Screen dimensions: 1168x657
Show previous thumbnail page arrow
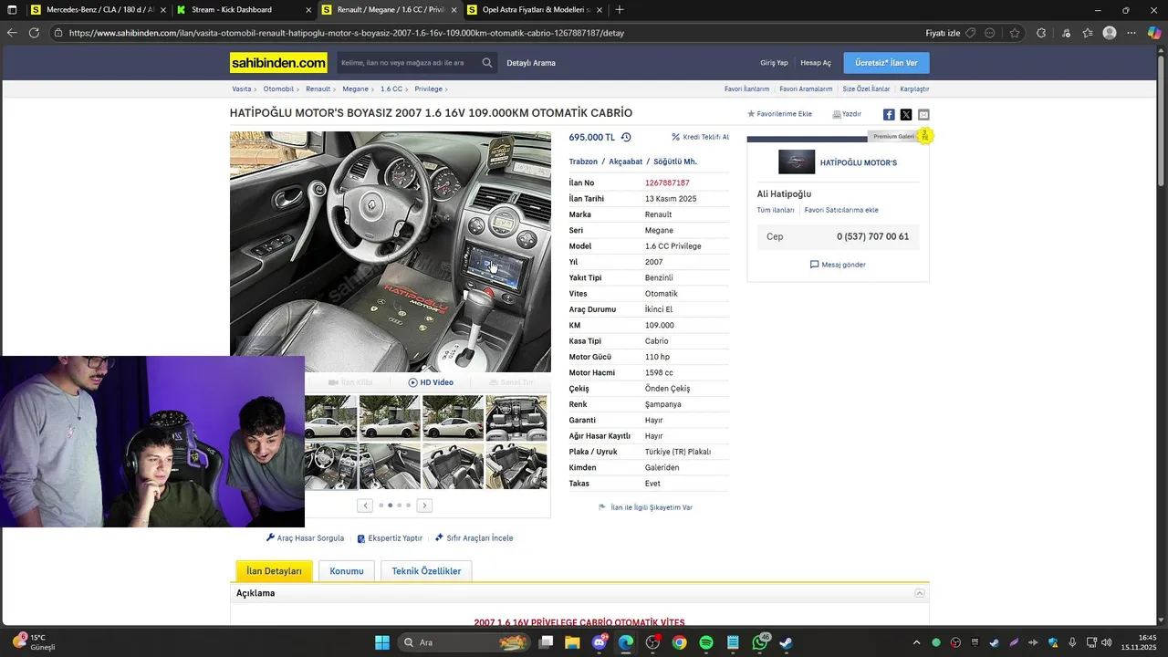click(366, 506)
